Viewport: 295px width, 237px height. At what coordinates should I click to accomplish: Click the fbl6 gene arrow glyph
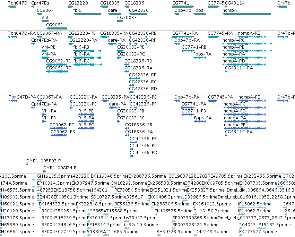(87, 14)
